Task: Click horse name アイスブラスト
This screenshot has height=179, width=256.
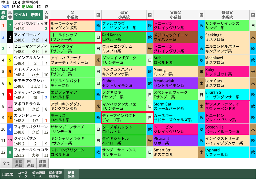Action: pos(27,69)
